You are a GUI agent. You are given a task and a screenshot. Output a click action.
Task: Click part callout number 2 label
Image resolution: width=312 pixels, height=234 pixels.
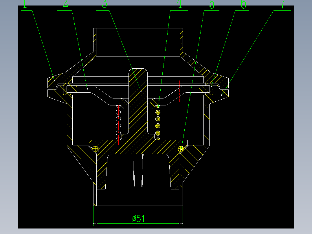pos(65,4)
